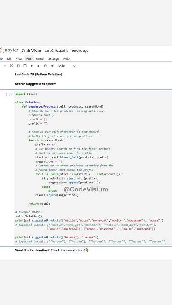Click the class Solution: line
The height and width of the screenshot is (305, 172).
28,103
